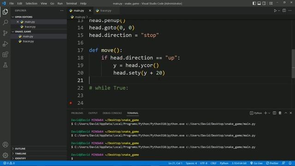
Task: Open the Selection menu
Action: tap(31, 3)
